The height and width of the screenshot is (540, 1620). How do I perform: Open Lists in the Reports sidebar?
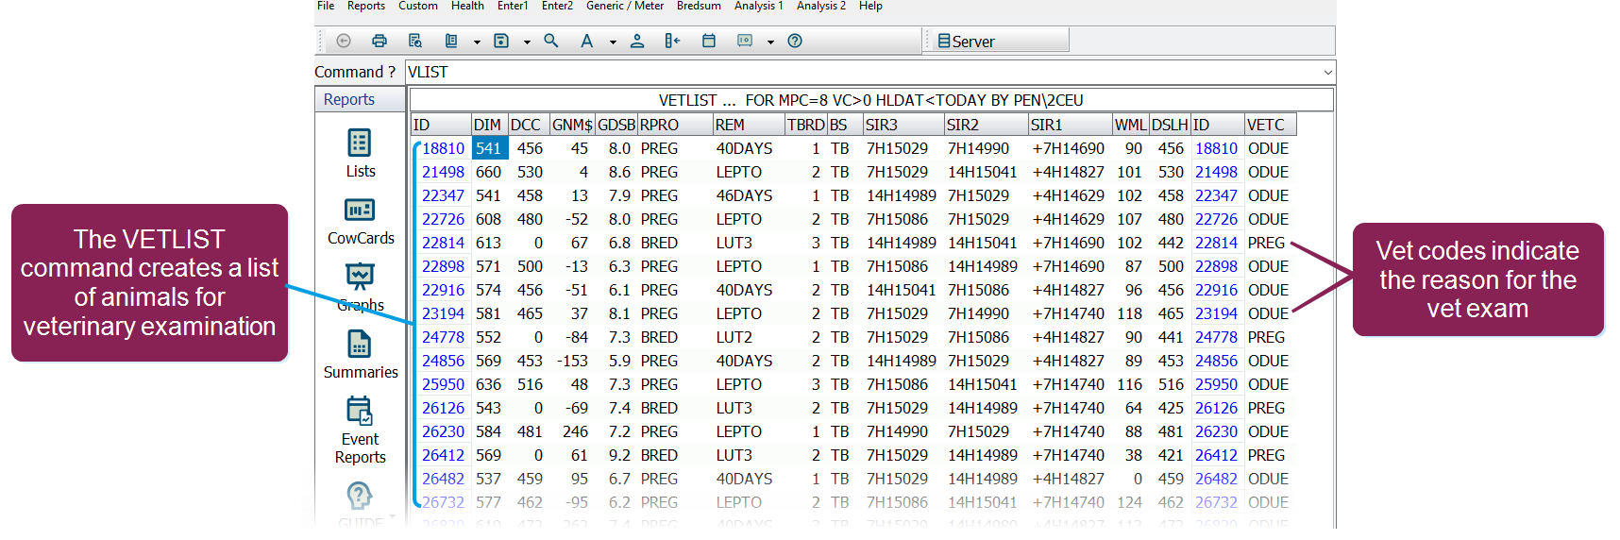361,153
